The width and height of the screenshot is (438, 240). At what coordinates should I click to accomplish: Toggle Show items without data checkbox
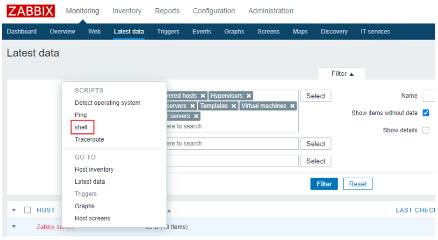[x=425, y=113]
